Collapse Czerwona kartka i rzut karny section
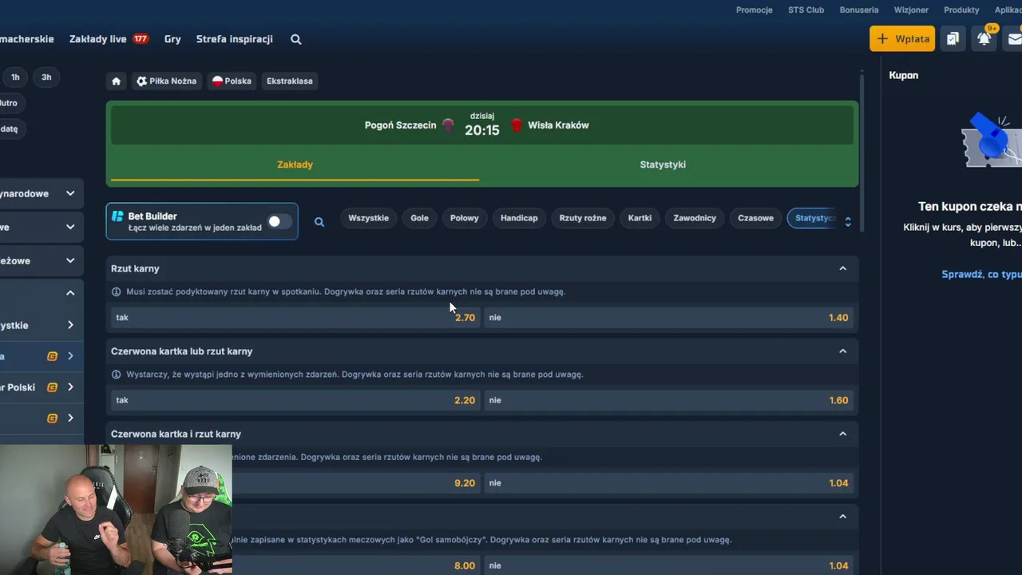1022x575 pixels. pos(842,434)
